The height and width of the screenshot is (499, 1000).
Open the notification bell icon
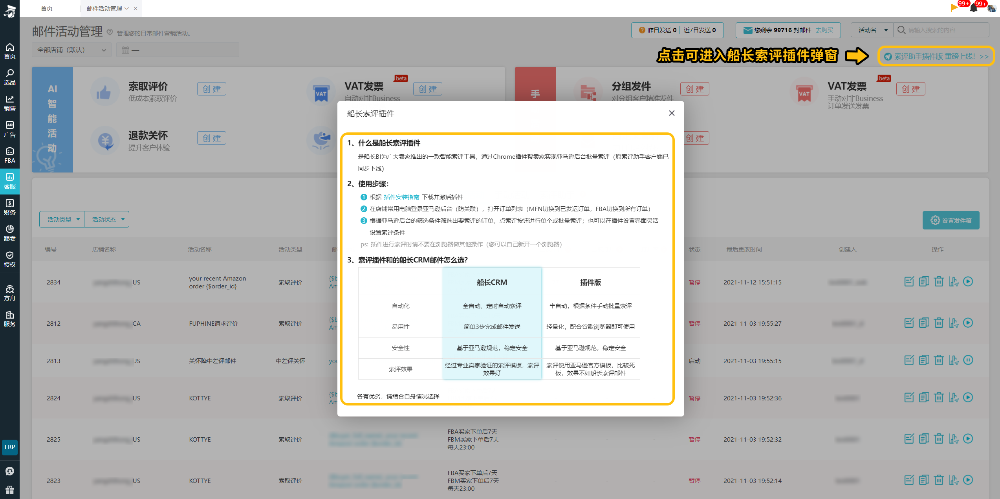click(974, 8)
